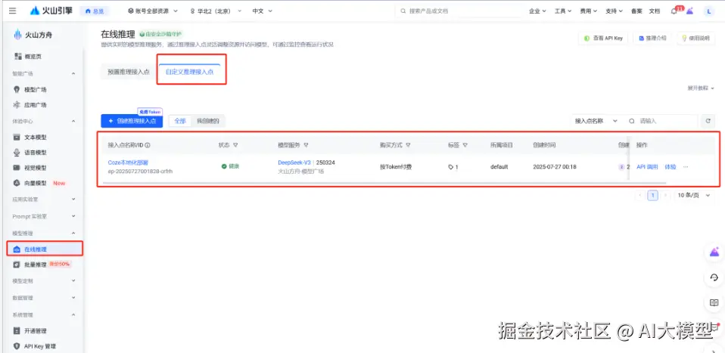The width and height of the screenshot is (725, 353).
Task: Open the 购买方式 column filter icon
Action: click(408, 145)
